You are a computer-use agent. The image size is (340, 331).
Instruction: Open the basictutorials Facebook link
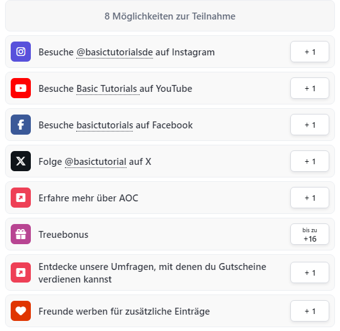[105, 125]
